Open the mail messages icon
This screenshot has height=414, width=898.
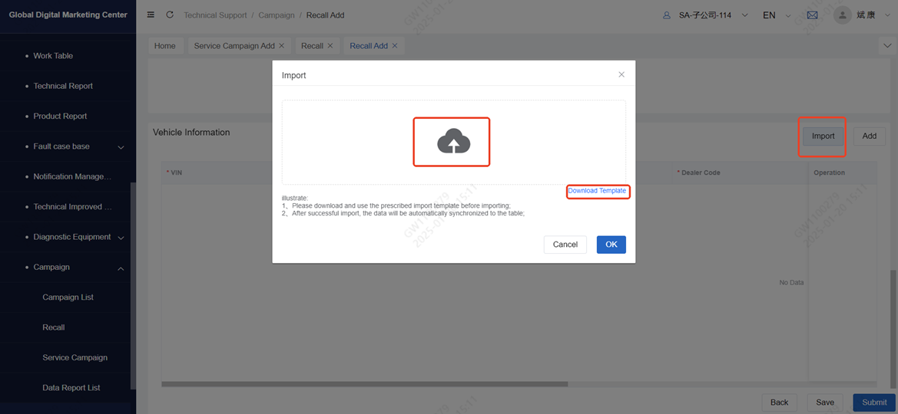pyautogui.click(x=812, y=15)
